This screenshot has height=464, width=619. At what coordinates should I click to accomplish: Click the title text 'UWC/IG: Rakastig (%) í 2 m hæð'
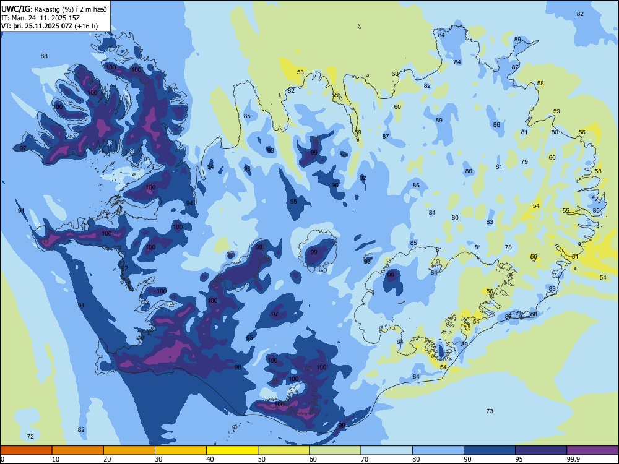point(54,9)
